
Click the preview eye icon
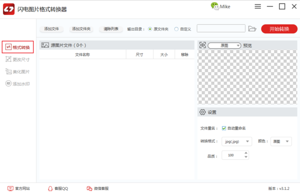click(202, 45)
